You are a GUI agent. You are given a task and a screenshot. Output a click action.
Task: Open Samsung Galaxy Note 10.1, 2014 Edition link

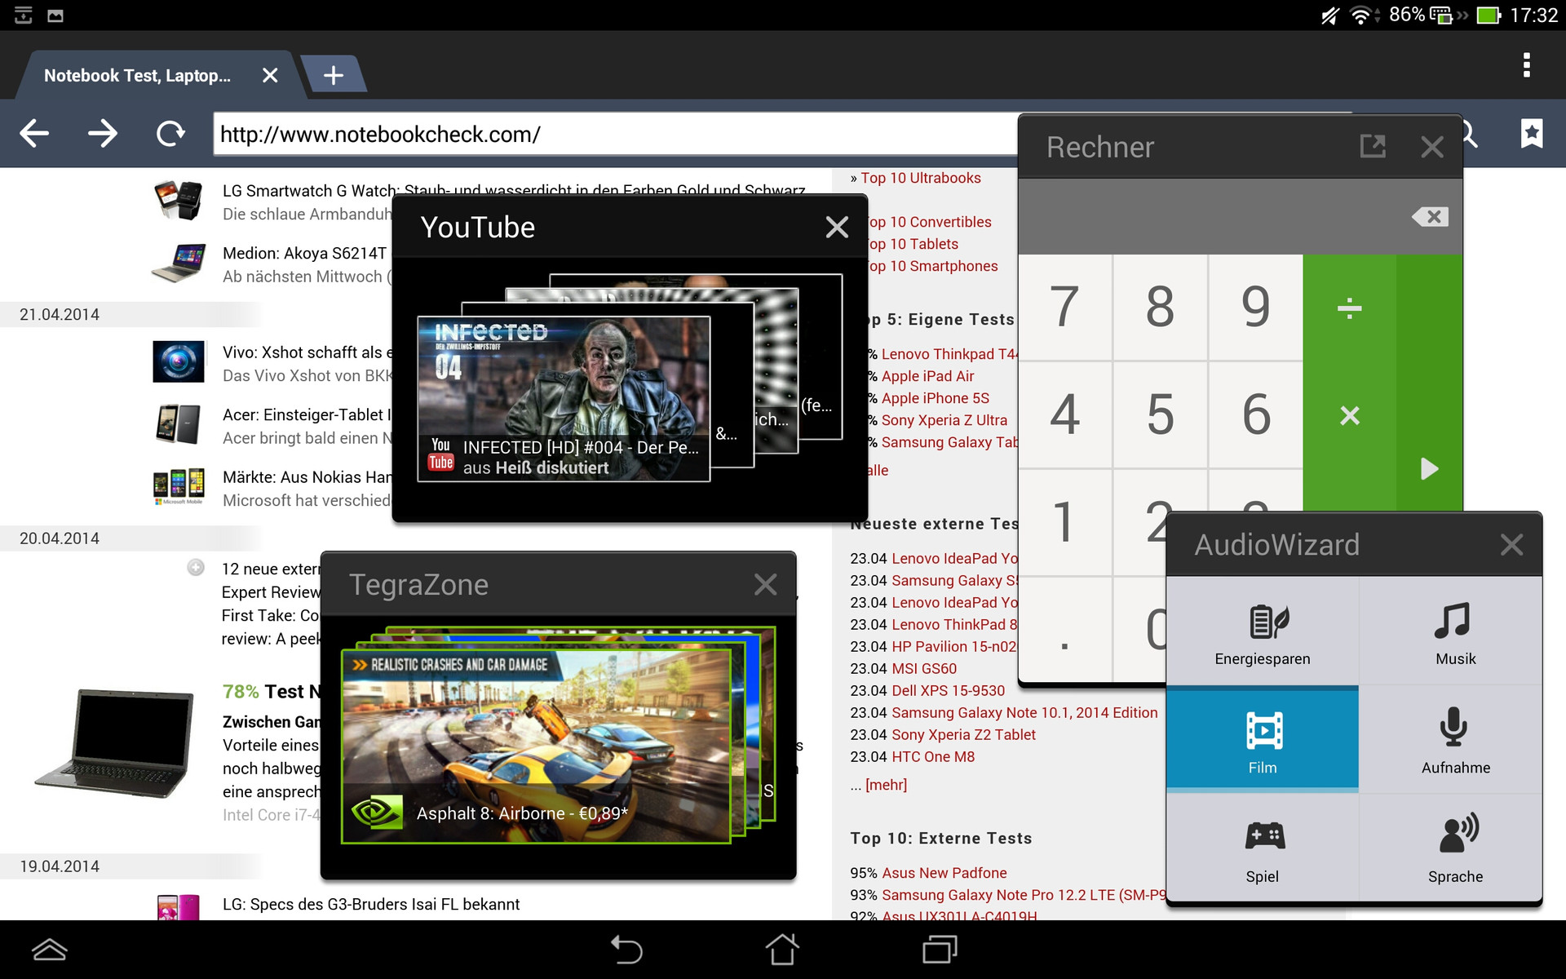1024,712
